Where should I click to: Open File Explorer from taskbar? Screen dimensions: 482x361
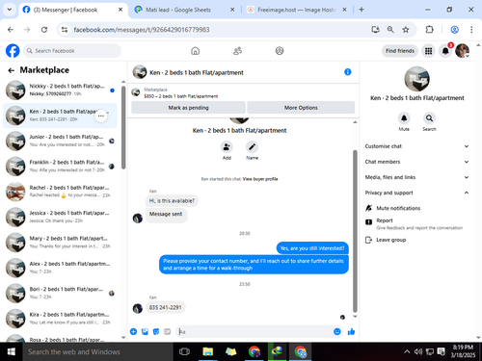tap(208, 351)
